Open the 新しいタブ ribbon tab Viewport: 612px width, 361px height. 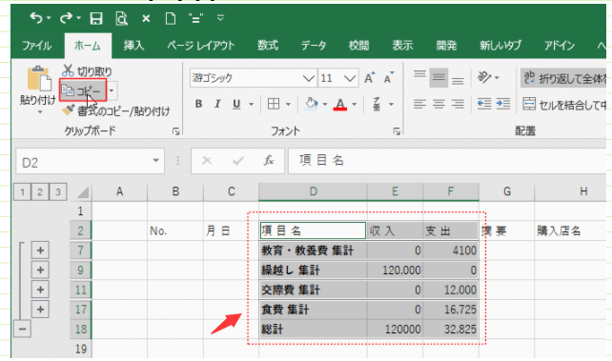tap(500, 46)
